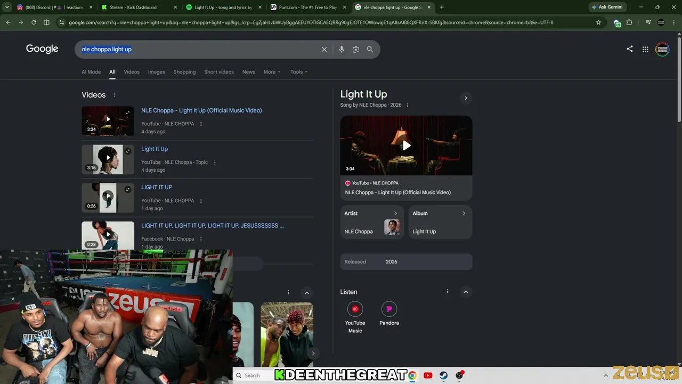This screenshot has width=682, height=384.
Task: Show next short videos with the arrow
Action: [313, 353]
